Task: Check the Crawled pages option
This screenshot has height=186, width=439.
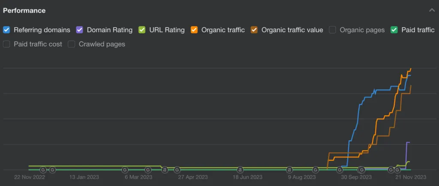Action: tap(72, 44)
